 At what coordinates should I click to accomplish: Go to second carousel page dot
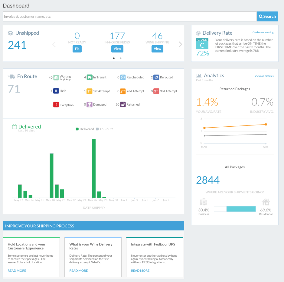[x=121, y=58]
